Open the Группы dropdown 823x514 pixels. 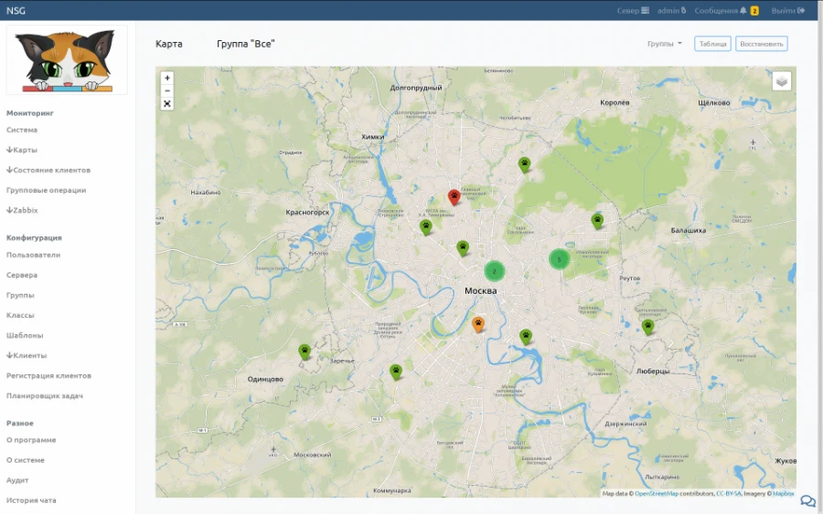click(x=664, y=44)
